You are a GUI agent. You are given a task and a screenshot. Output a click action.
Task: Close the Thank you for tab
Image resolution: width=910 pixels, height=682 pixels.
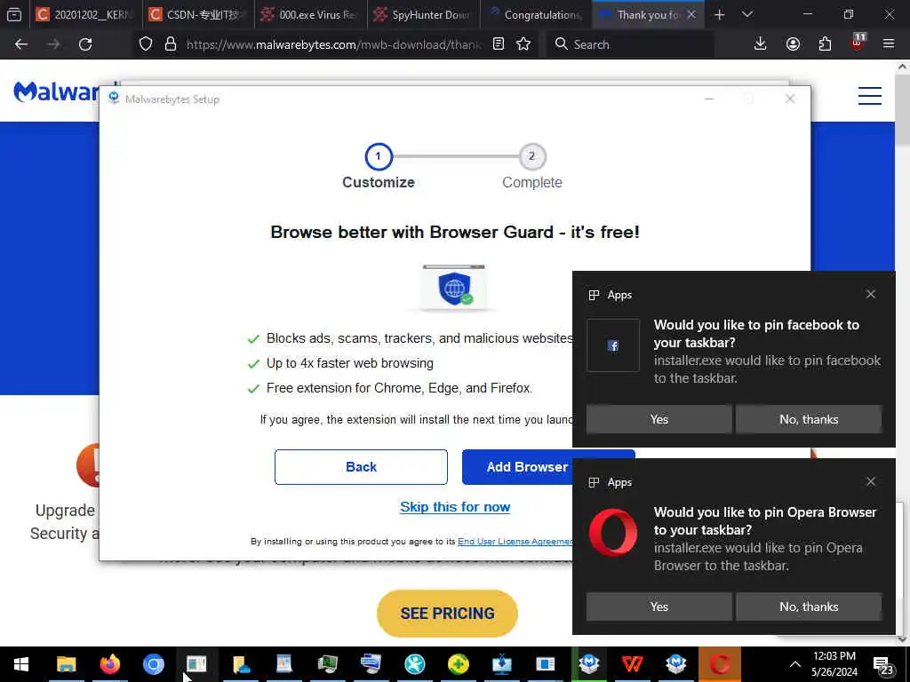691,14
